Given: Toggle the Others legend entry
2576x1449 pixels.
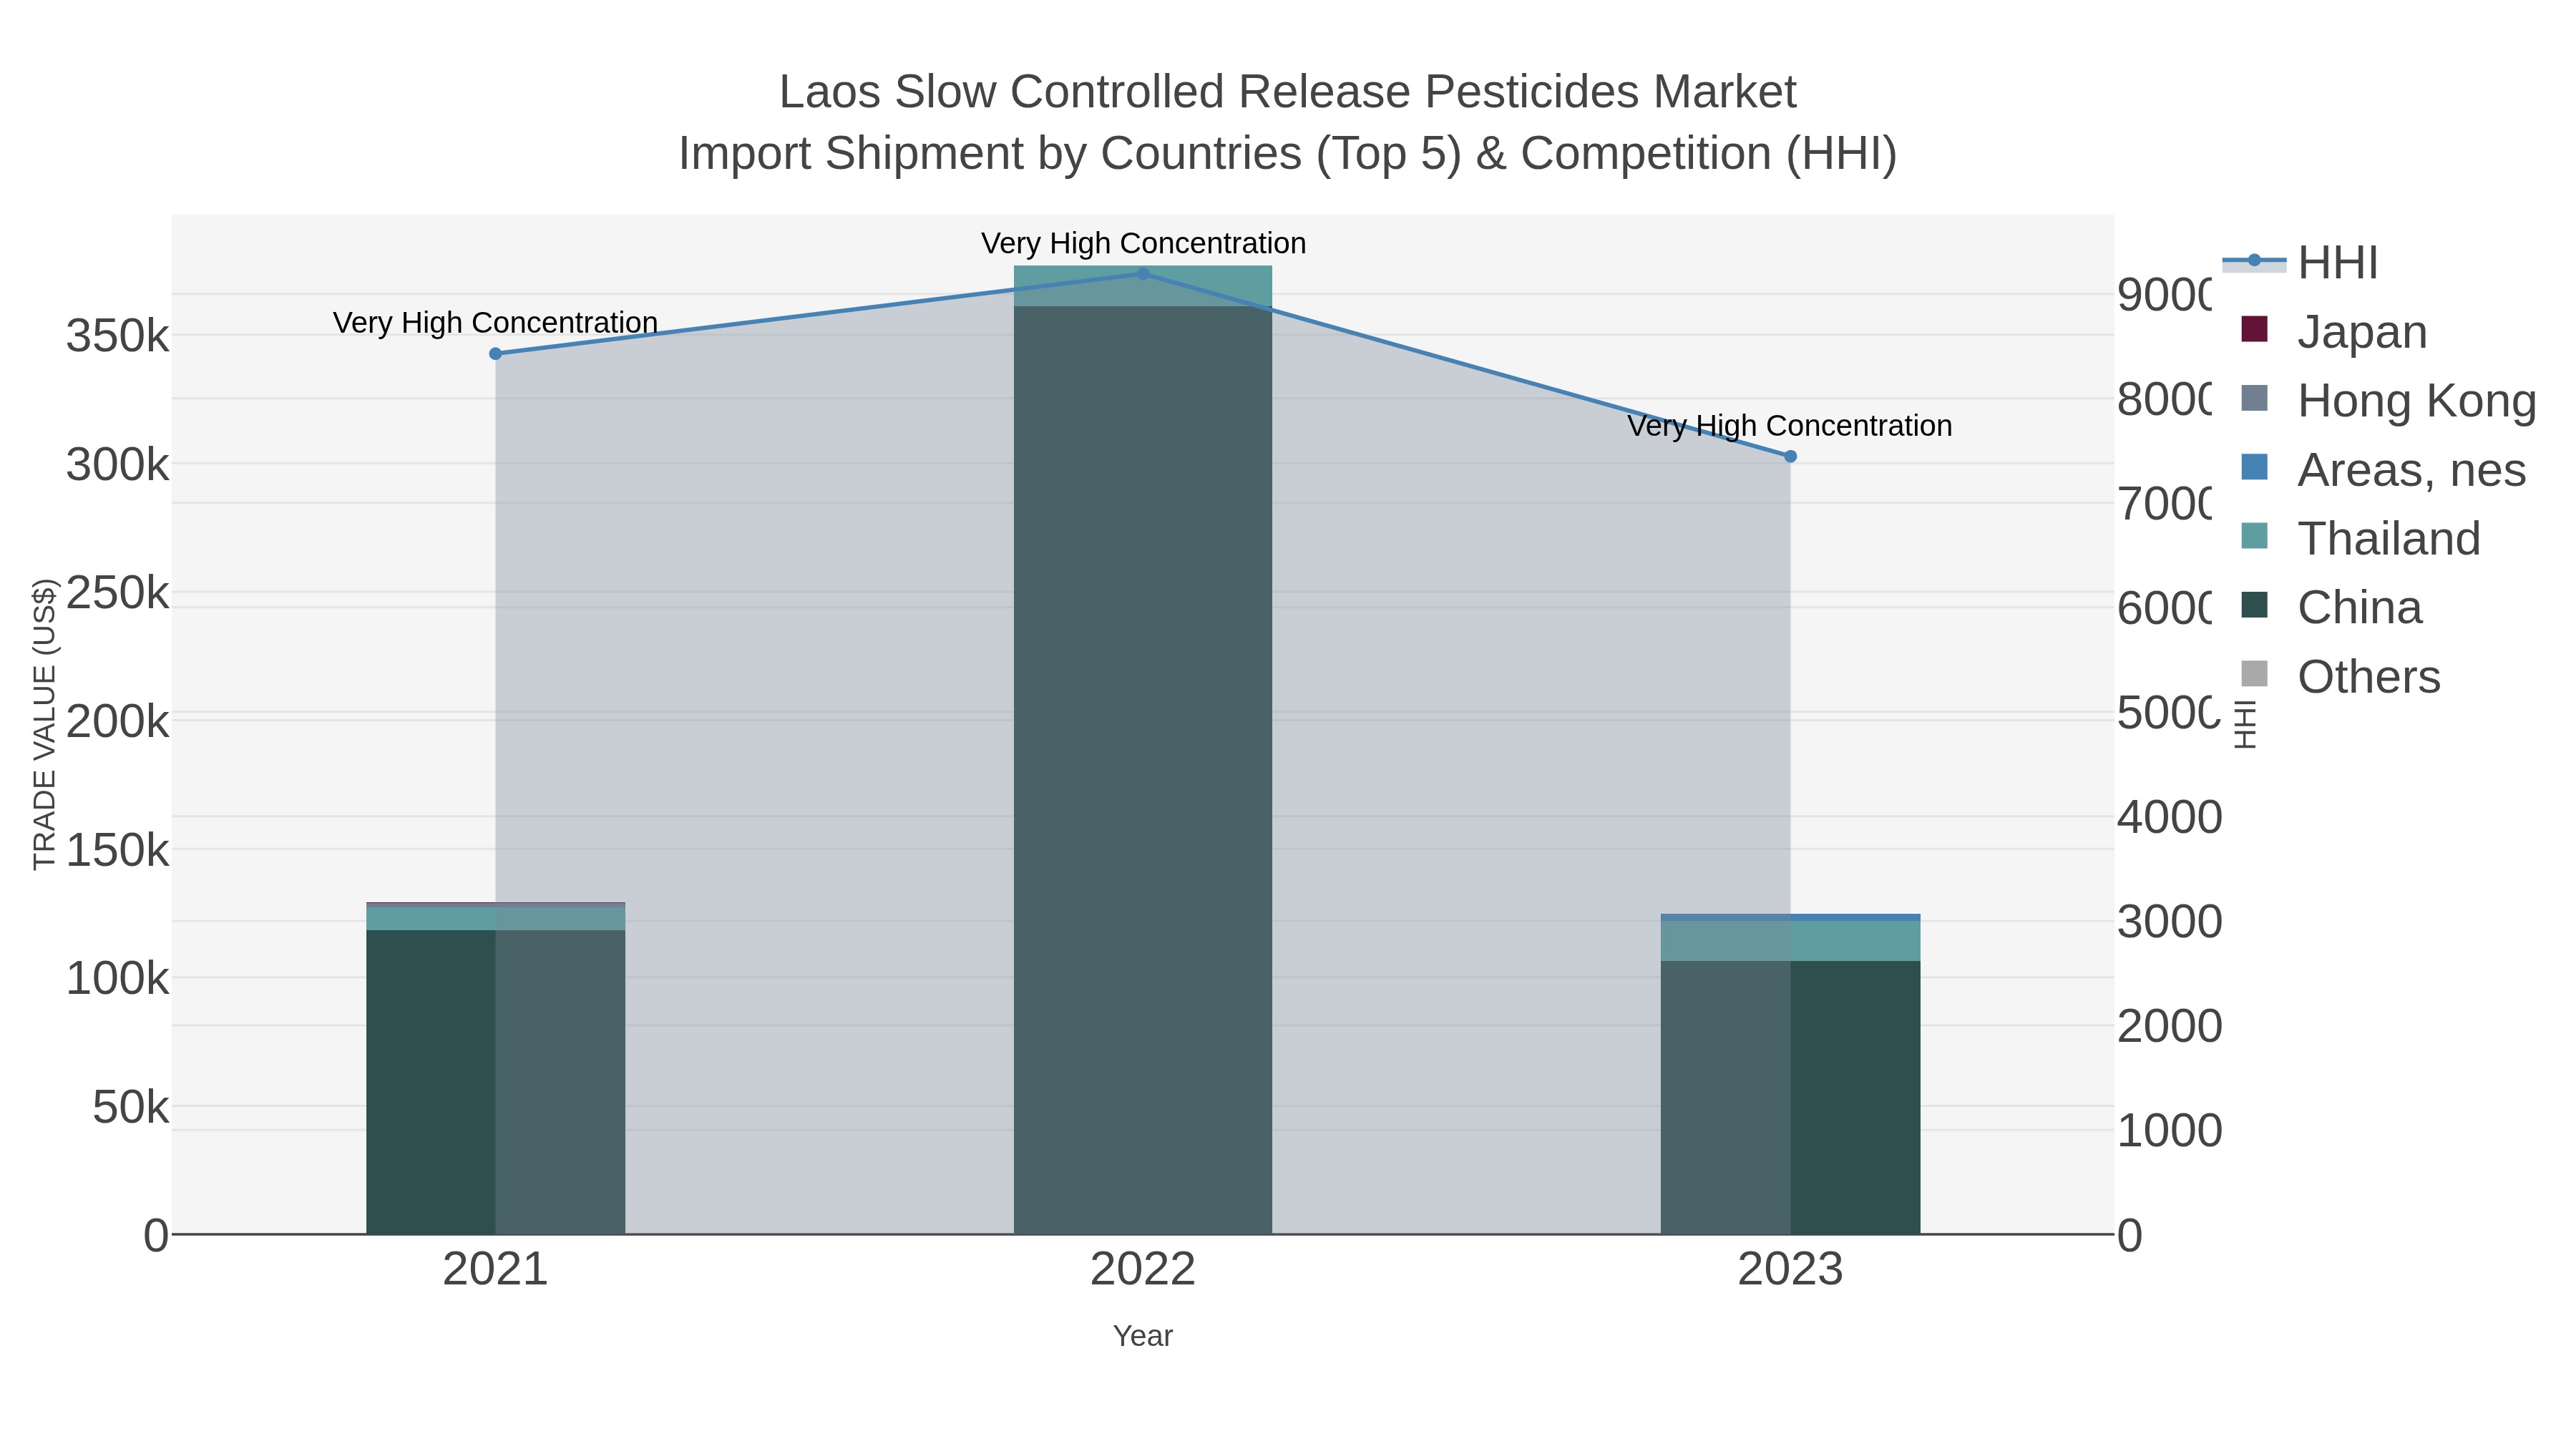Looking at the screenshot, I should click(2340, 676).
